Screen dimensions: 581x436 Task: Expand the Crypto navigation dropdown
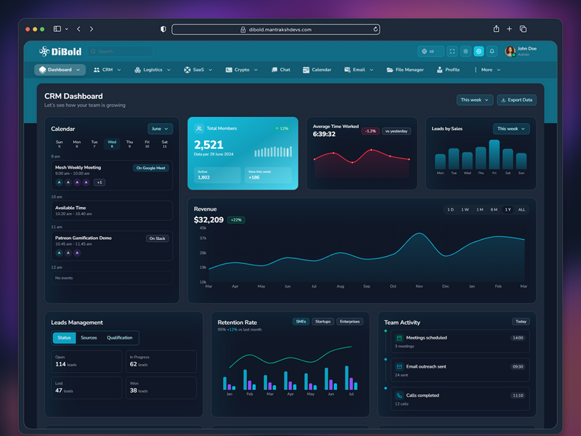click(241, 70)
